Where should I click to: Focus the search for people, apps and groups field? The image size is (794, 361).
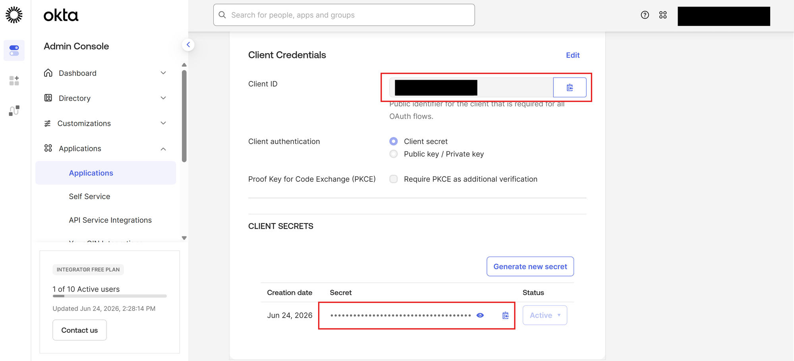[x=344, y=15]
